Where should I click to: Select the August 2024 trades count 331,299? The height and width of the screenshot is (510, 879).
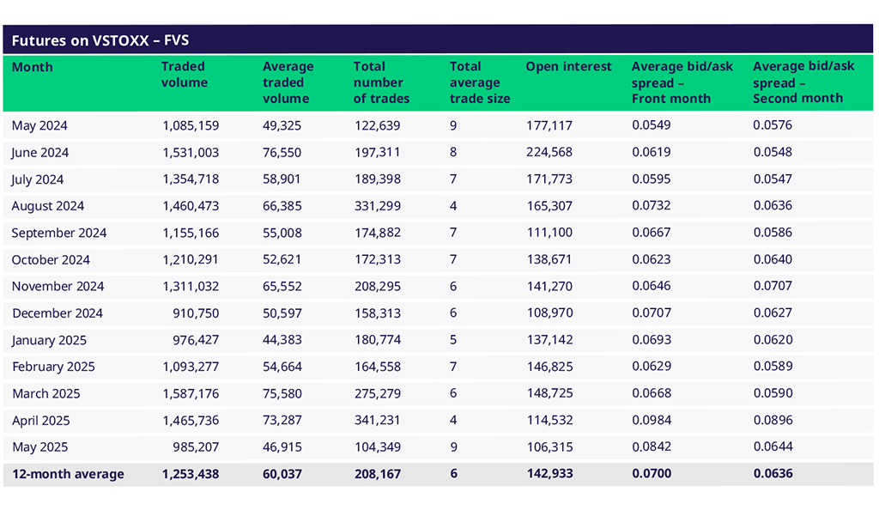coord(377,206)
